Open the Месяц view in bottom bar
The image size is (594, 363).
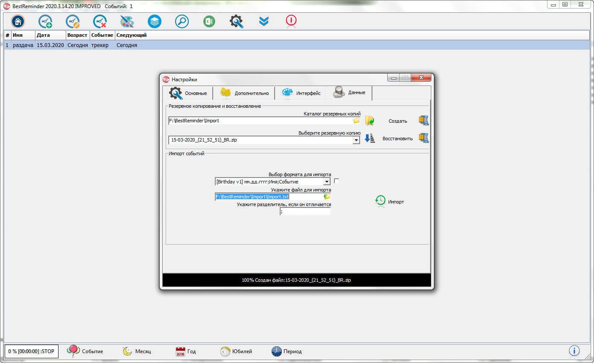pyautogui.click(x=137, y=351)
